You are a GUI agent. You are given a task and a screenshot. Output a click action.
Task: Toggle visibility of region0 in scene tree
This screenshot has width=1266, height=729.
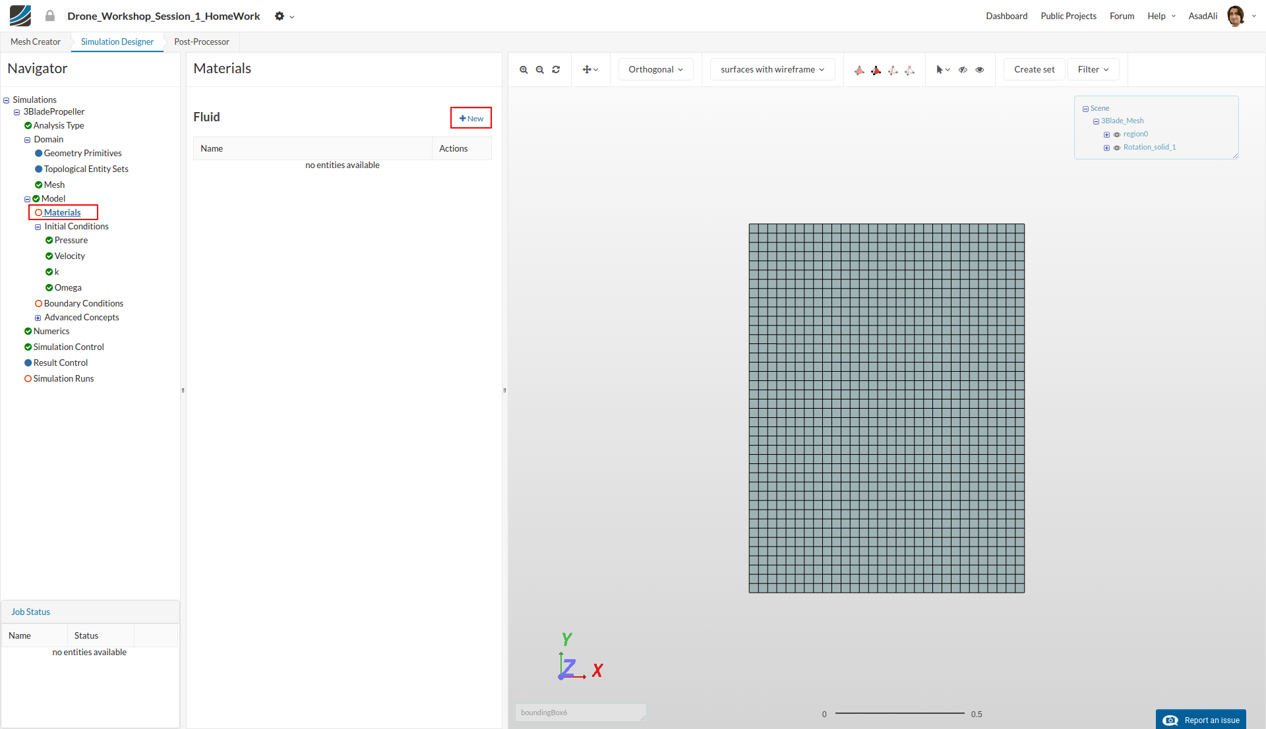1117,134
